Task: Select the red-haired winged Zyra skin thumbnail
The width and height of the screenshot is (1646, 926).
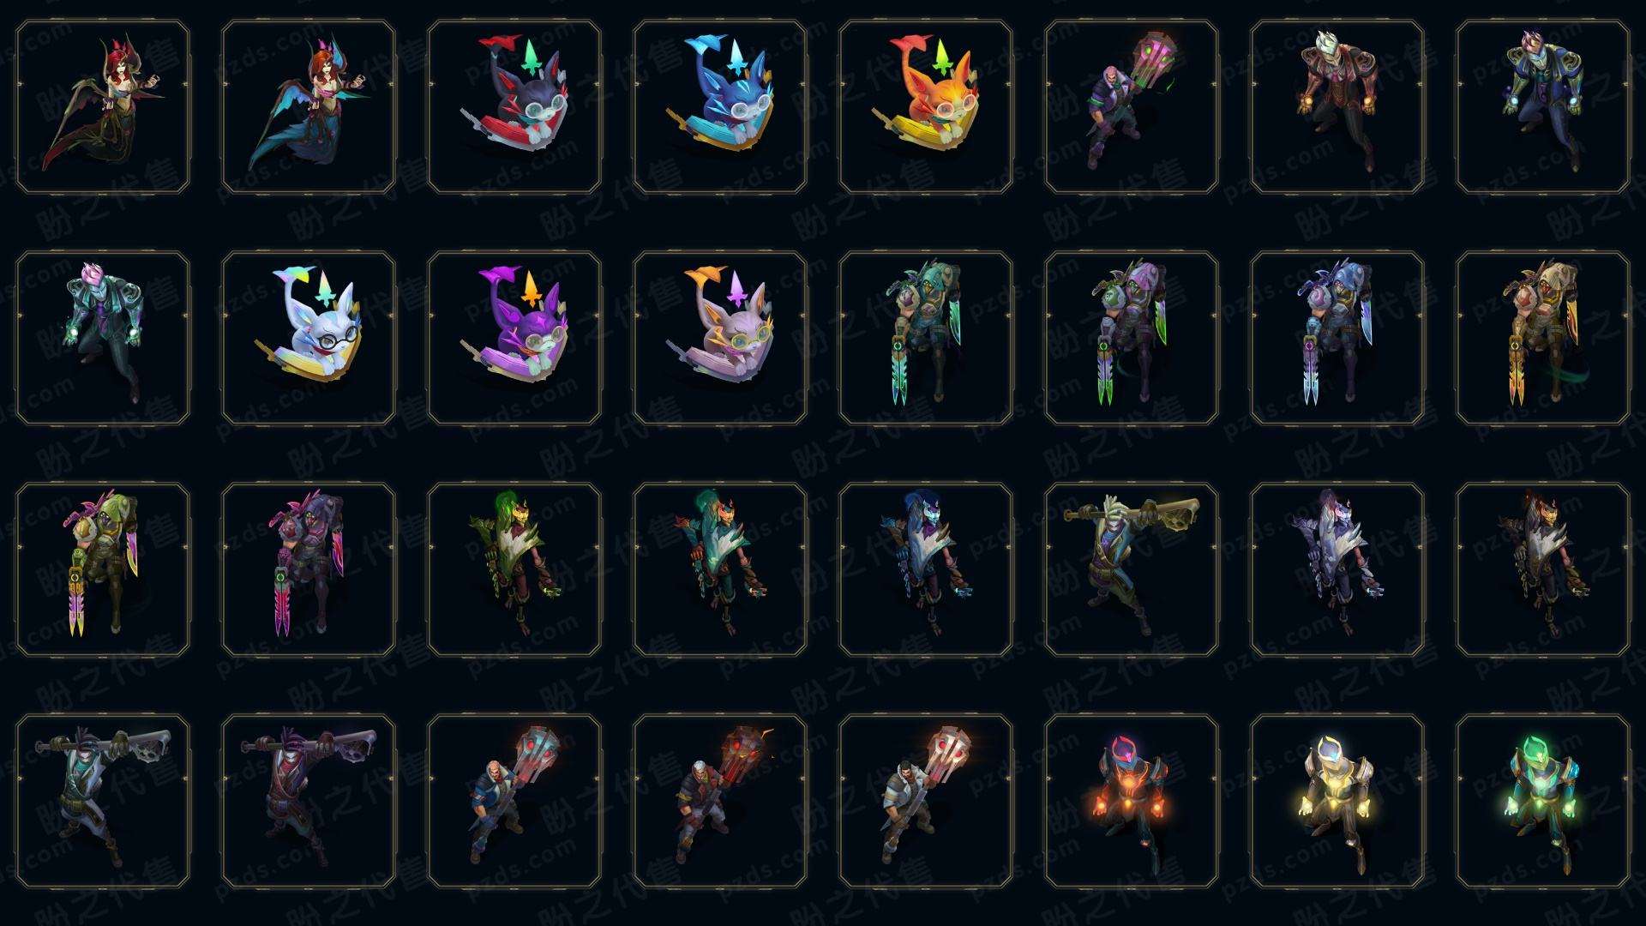Action: [x=103, y=106]
